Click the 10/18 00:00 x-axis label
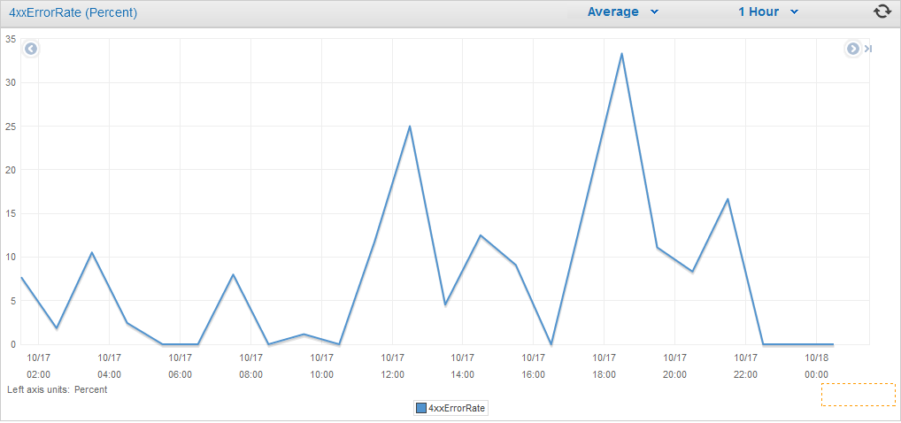 point(816,365)
